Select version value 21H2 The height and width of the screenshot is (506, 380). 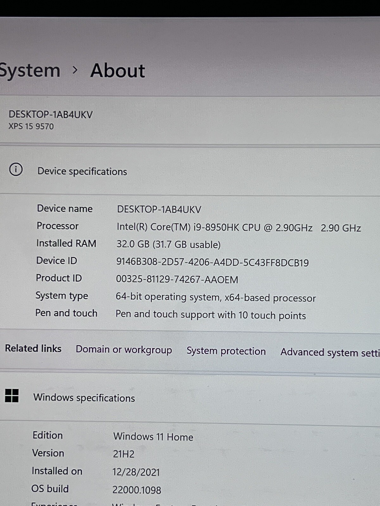tap(123, 454)
